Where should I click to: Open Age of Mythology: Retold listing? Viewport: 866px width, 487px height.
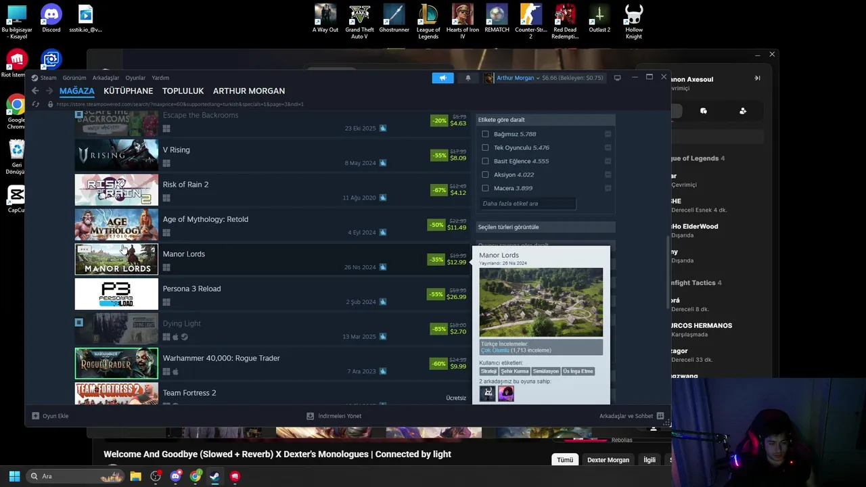click(272, 225)
